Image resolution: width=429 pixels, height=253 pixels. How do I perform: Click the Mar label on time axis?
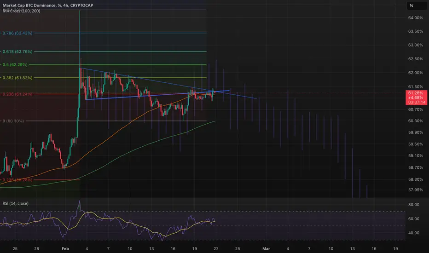pos(266,248)
